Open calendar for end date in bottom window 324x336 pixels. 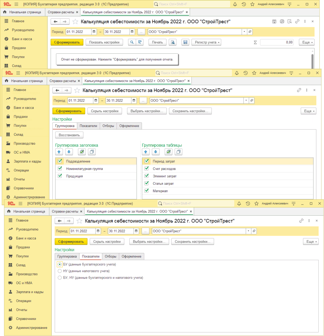pos(136,231)
